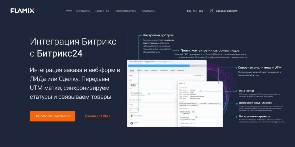Screen dimensions: 295x147
Task: Click the FLAMIX logo
Action: pyautogui.click(x=22, y=11)
